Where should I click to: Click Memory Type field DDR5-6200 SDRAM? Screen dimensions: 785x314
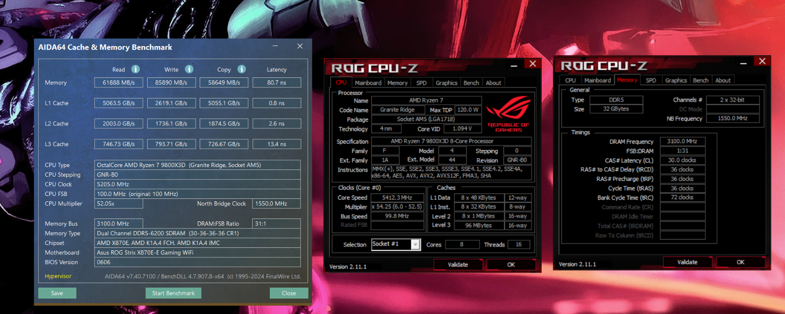(197, 233)
